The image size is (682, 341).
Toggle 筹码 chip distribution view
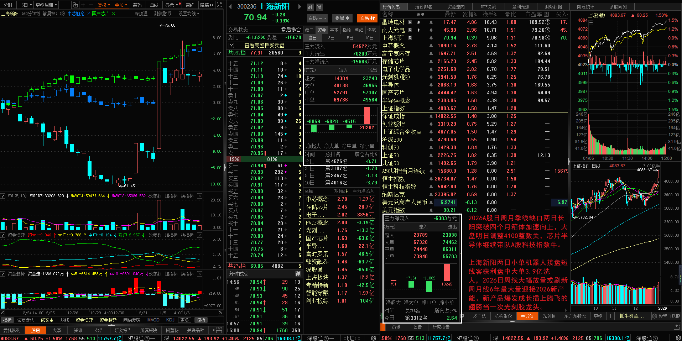(137, 5)
